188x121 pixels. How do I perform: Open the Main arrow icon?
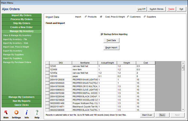click(6, 113)
